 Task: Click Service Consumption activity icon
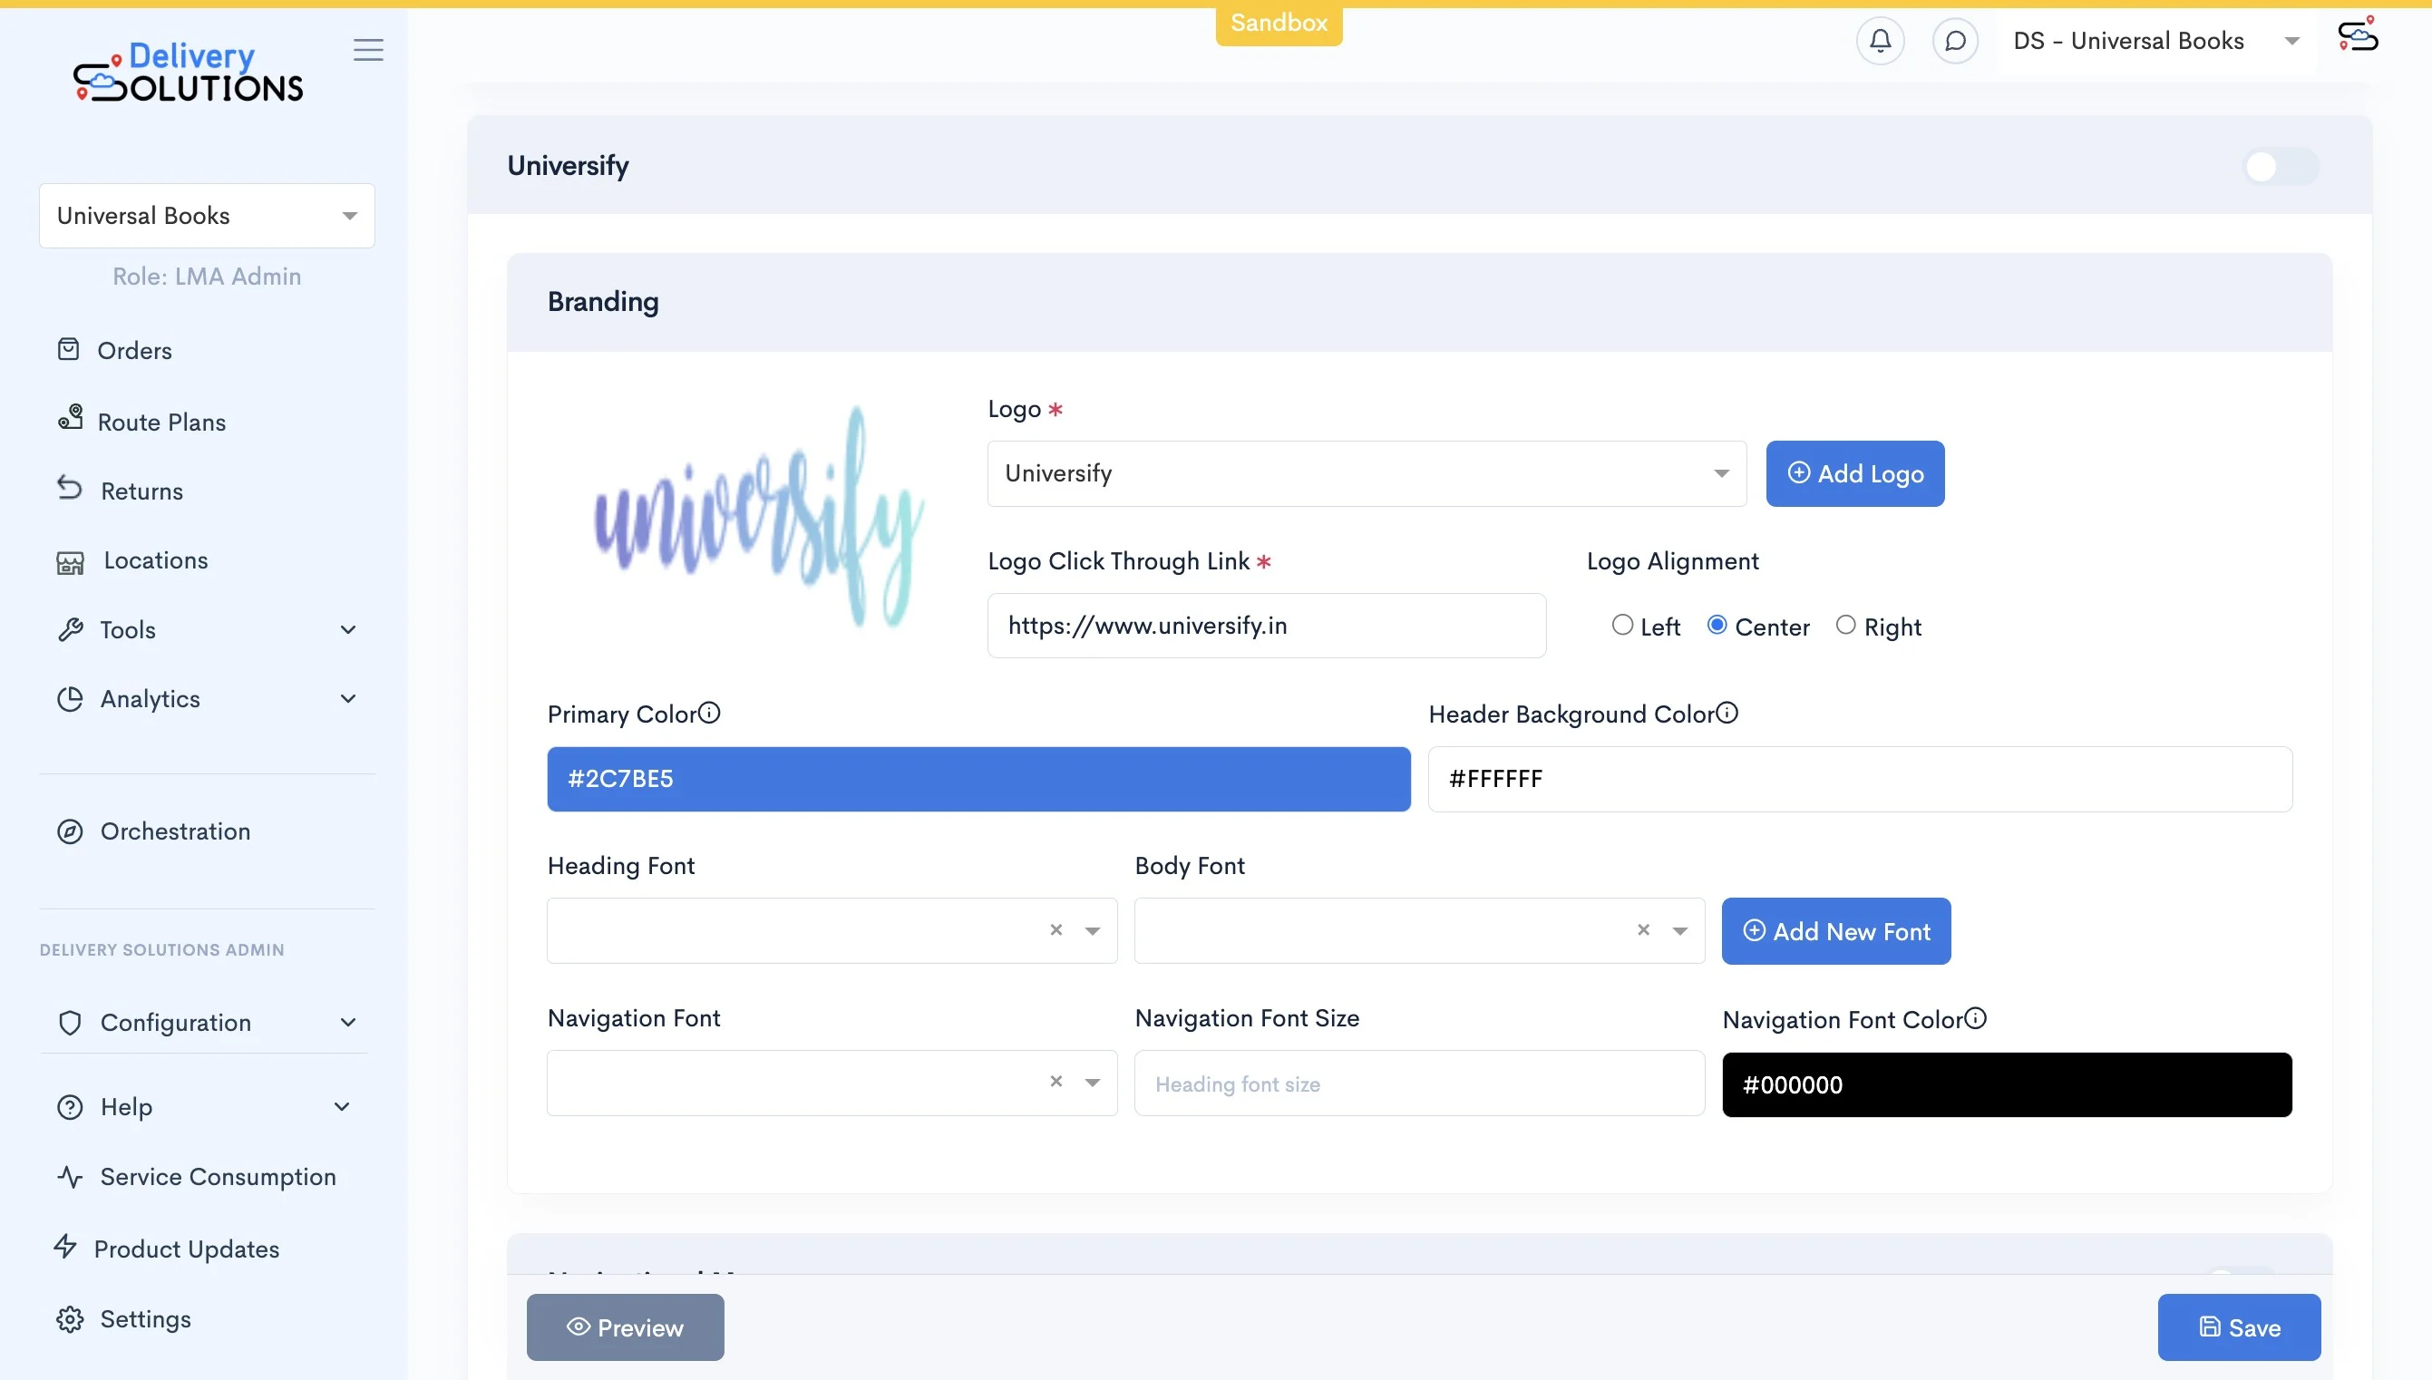[70, 1177]
